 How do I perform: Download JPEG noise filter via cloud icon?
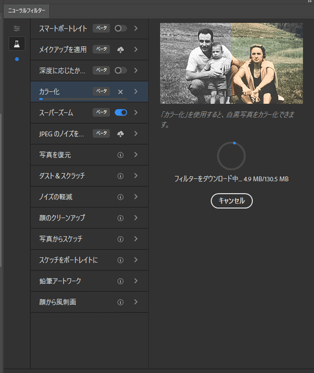pyautogui.click(x=121, y=134)
